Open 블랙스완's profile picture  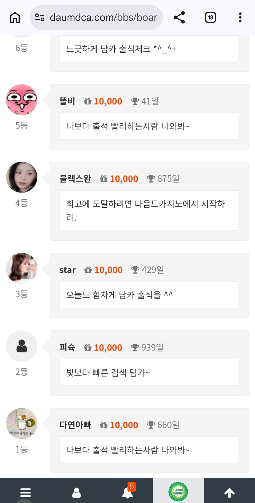tap(22, 177)
